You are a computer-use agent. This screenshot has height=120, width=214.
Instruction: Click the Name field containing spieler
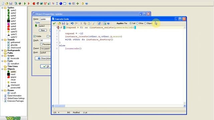(45, 19)
